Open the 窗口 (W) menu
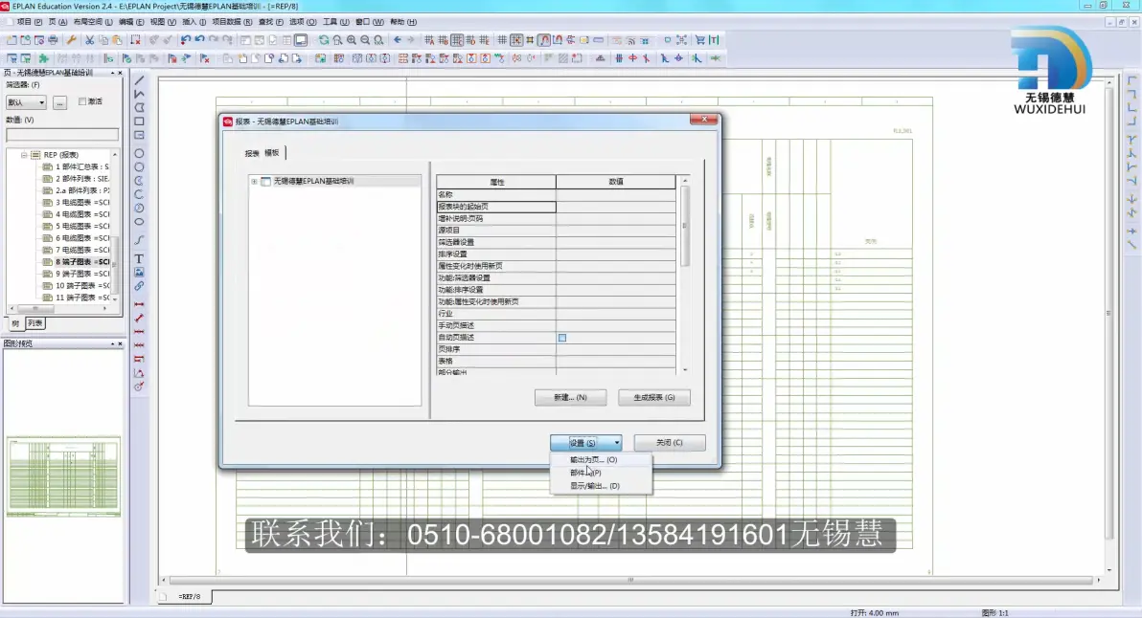This screenshot has height=618, width=1142. (369, 22)
